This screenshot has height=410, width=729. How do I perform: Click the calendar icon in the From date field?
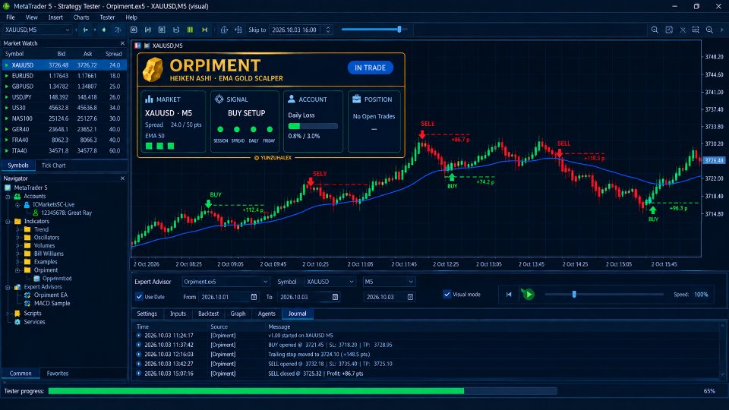[254, 297]
